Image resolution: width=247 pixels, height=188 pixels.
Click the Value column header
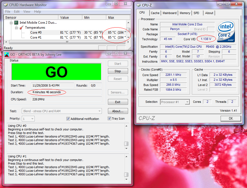coord(70,18)
